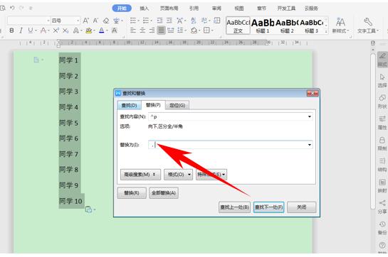Click the 替换(R) button

point(132,193)
